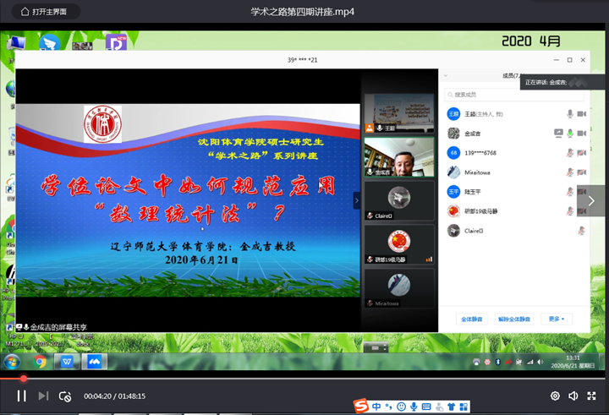
Task: Click the playback speed timer icon
Action: pyautogui.click(x=65, y=396)
